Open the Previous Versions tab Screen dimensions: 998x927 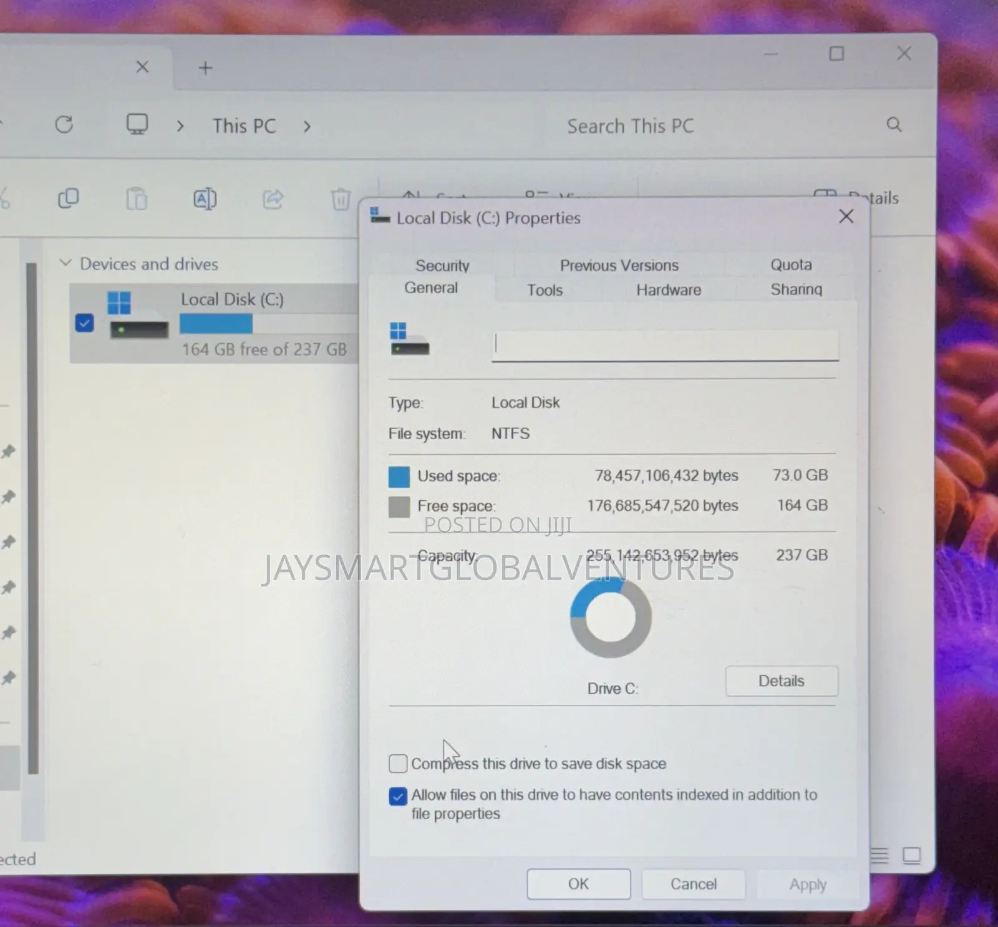(619, 265)
